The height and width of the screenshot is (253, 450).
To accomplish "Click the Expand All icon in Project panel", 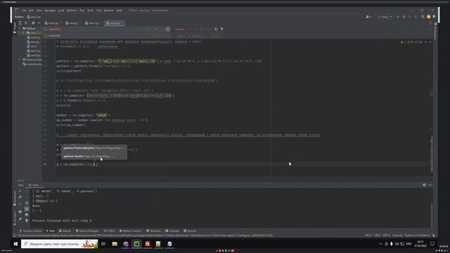I will coord(20,23).
